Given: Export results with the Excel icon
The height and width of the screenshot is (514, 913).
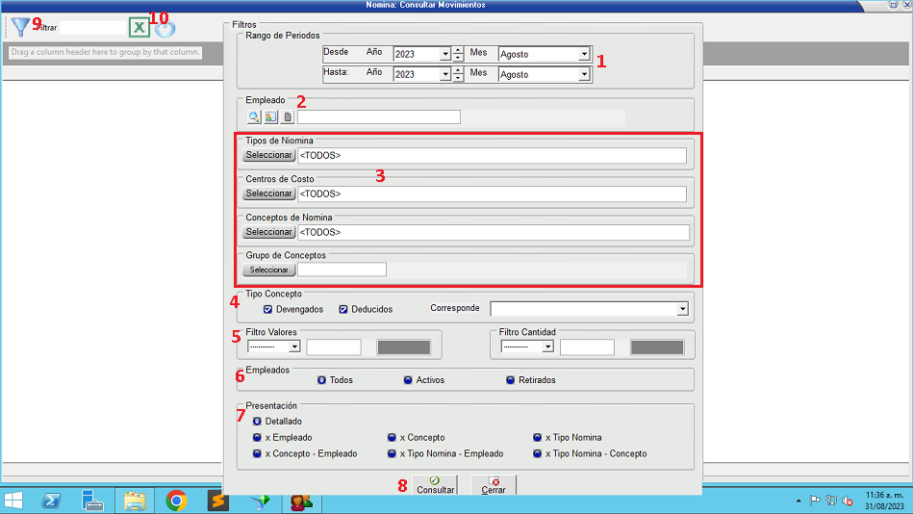Looking at the screenshot, I should click(139, 28).
